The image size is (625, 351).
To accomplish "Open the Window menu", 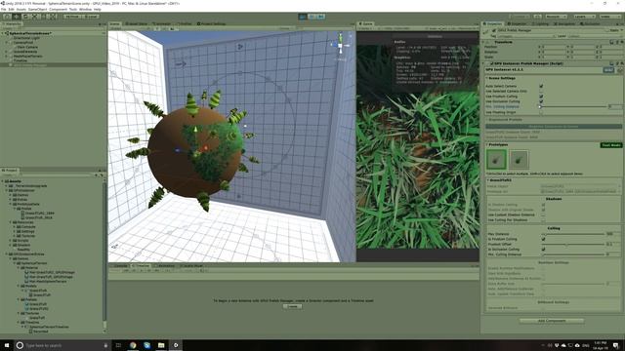I will (85, 9).
